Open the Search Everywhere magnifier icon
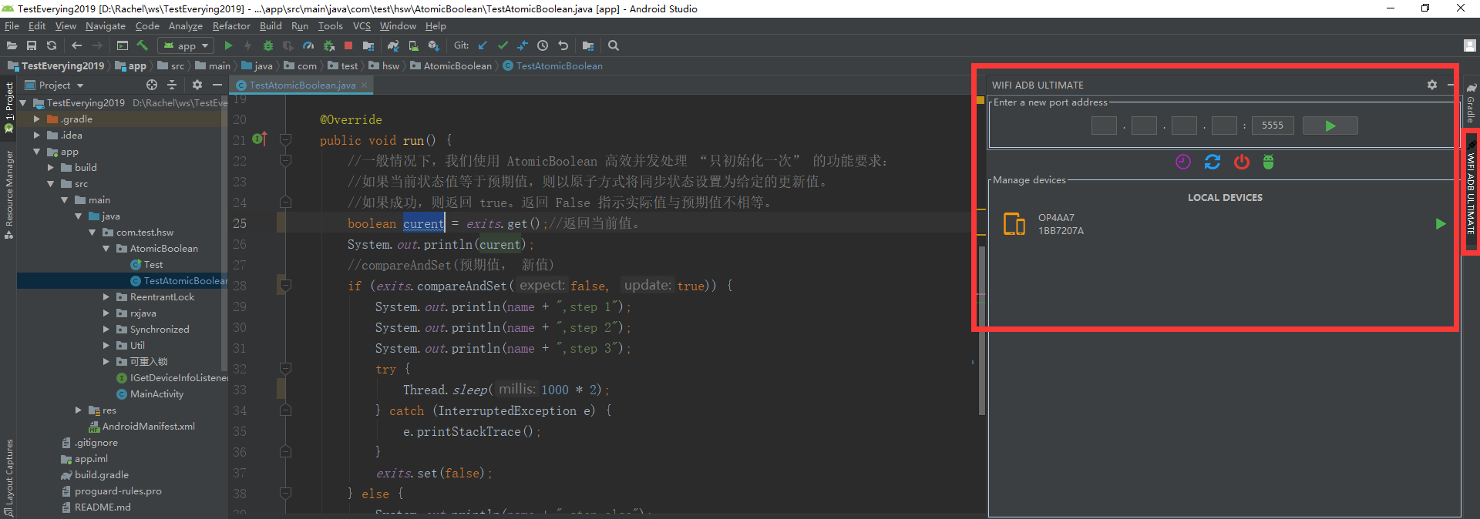This screenshot has width=1480, height=519. (x=614, y=45)
